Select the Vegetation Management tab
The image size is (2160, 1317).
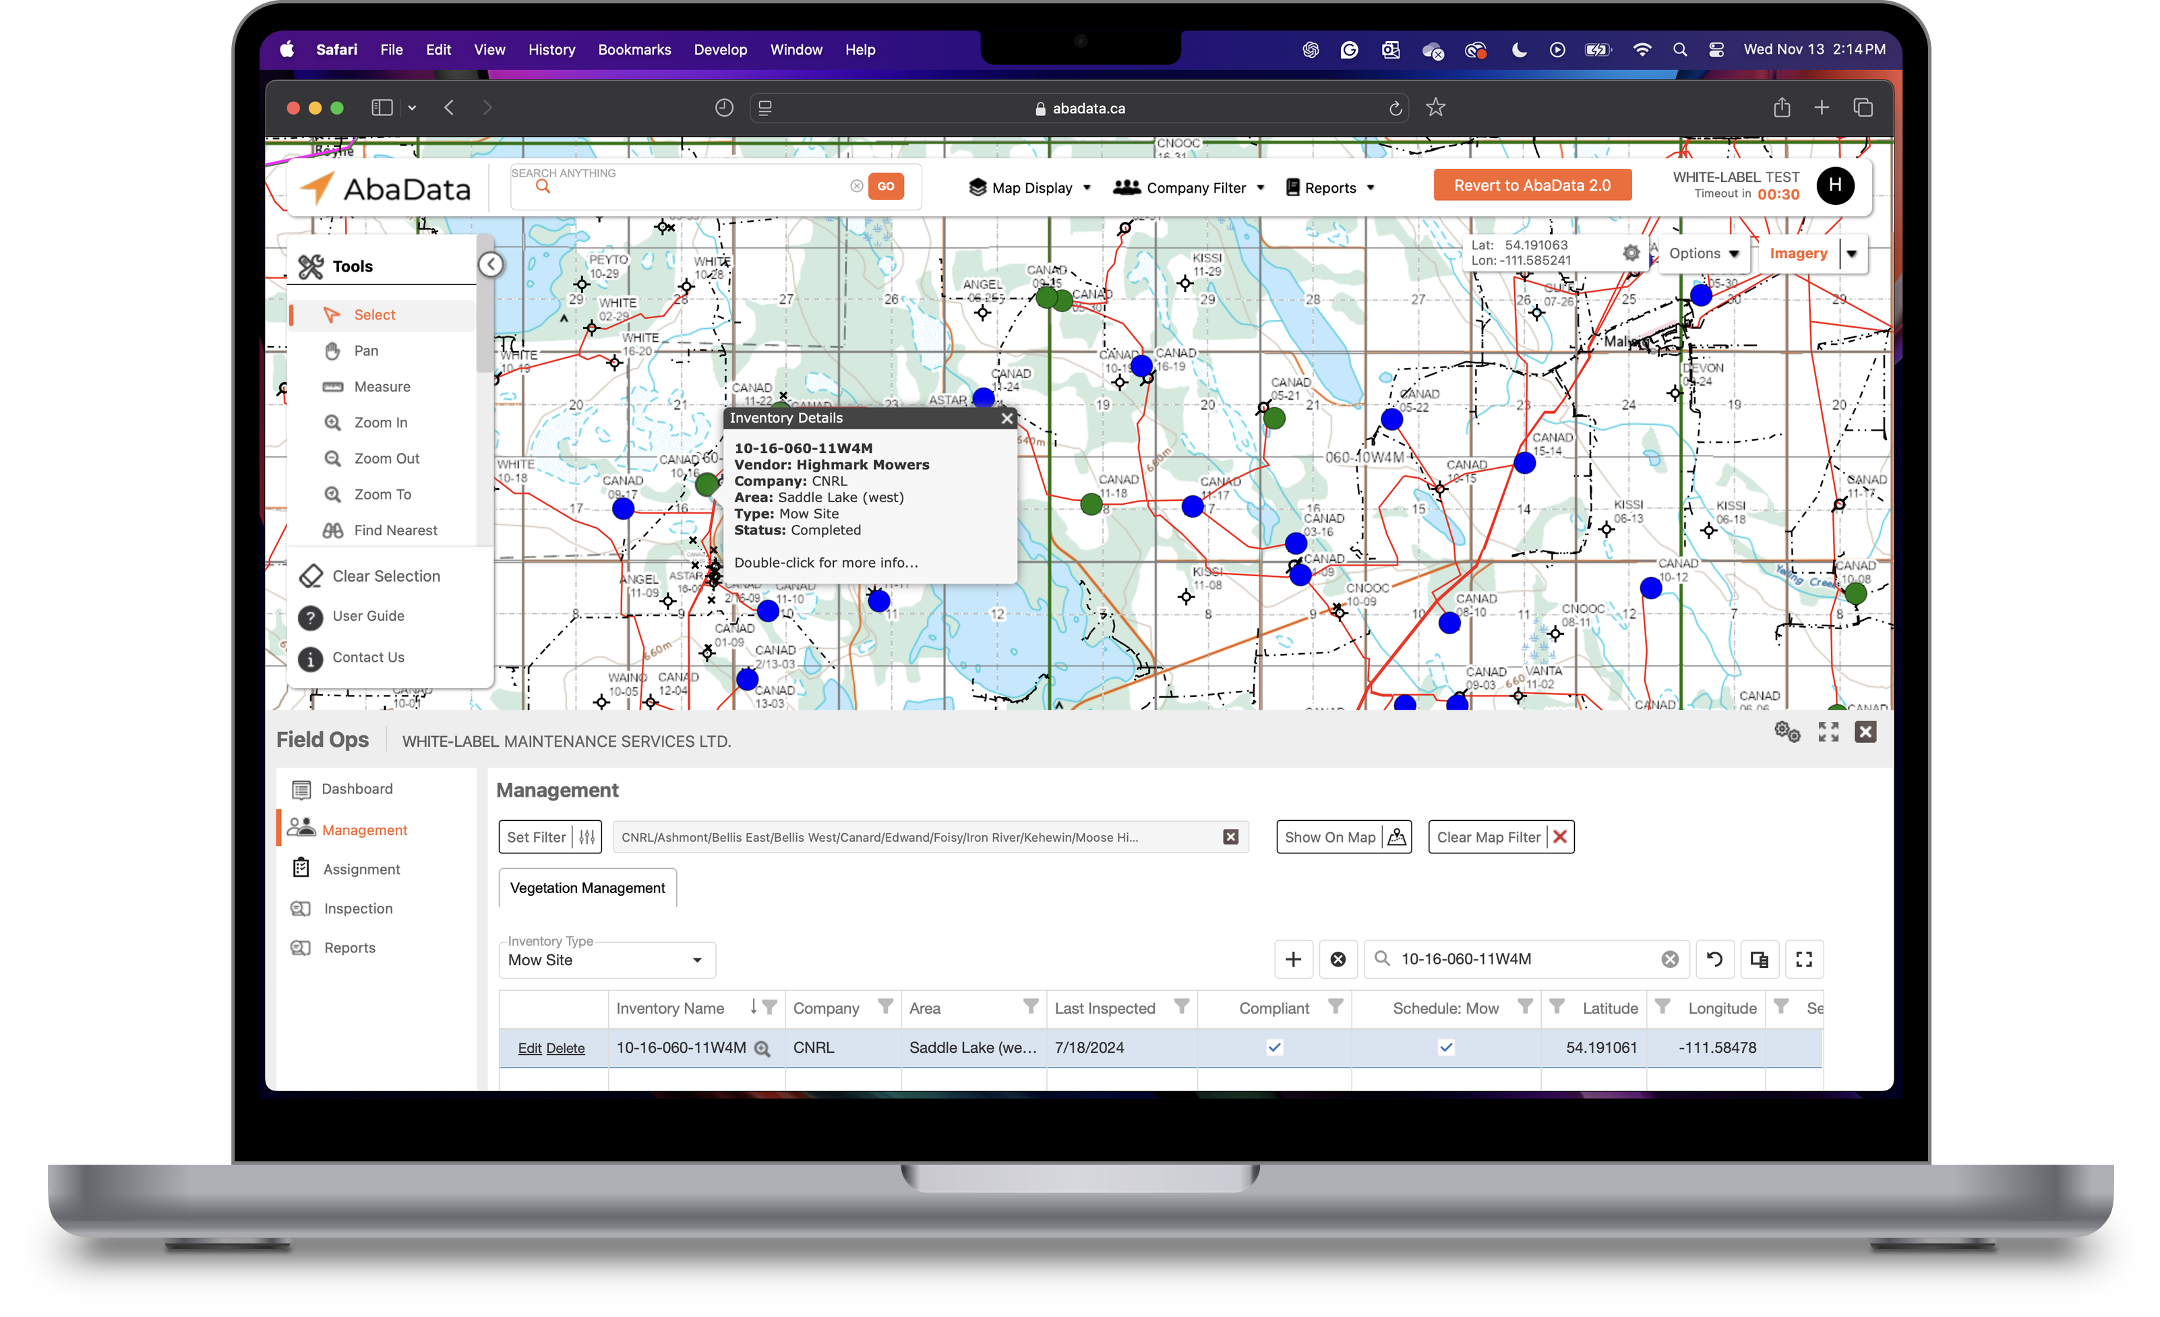[x=587, y=888]
